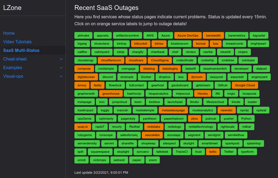Click the zapier service label
This screenshot has width=278, height=178.
click(137, 160)
